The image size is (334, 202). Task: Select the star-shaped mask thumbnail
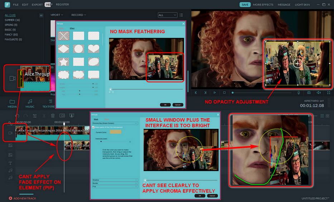63,62
